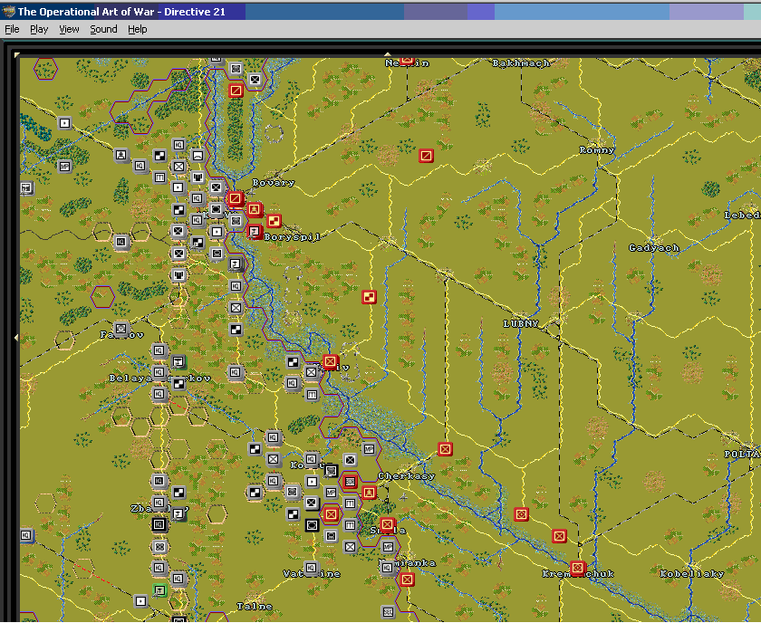The image size is (761, 623).
Task: Select the gray HQ unit at the bottom-left map edge
Action: click(x=26, y=536)
